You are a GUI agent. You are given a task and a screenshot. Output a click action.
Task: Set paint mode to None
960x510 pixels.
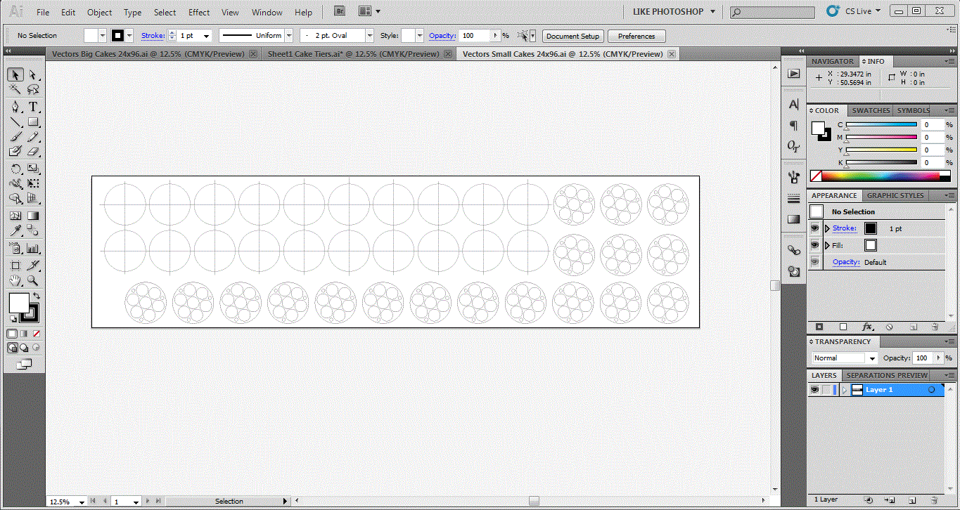(x=36, y=334)
